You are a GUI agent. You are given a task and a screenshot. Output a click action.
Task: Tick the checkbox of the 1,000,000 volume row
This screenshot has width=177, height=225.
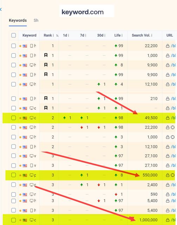coord(13,220)
